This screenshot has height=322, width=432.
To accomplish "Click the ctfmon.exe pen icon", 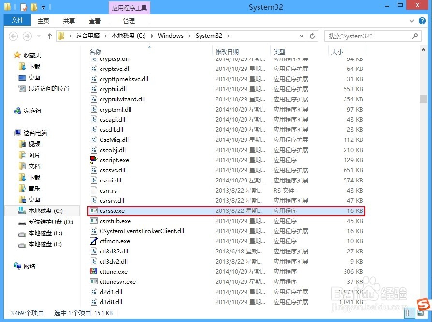I will pos(94,241).
